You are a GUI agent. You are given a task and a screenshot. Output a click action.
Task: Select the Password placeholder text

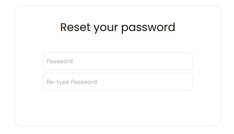click(59, 61)
